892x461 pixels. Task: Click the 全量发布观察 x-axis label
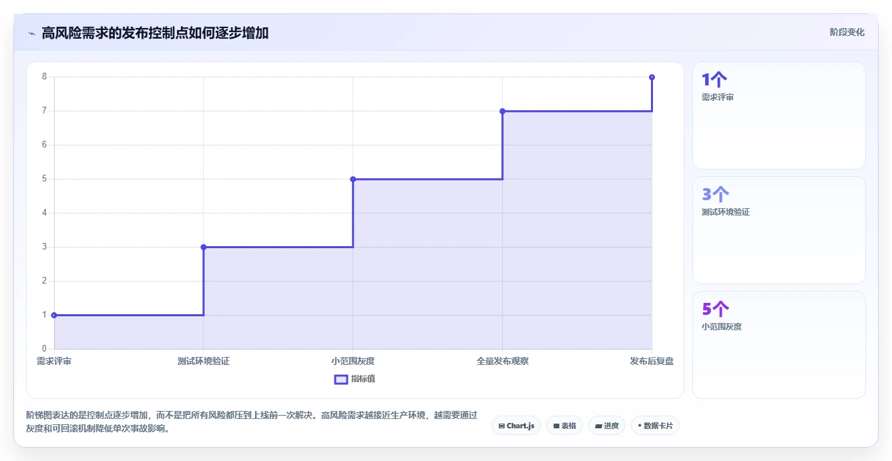(x=502, y=361)
